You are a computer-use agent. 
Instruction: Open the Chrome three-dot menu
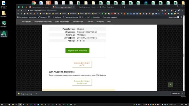[183, 11]
